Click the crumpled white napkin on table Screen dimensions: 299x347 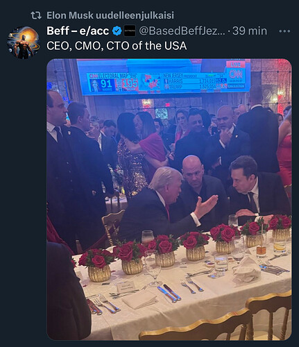pyautogui.click(x=247, y=270)
